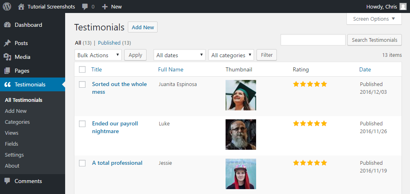410x194 pixels.
Task: Click the Posts pushpin icon
Action: point(8,43)
